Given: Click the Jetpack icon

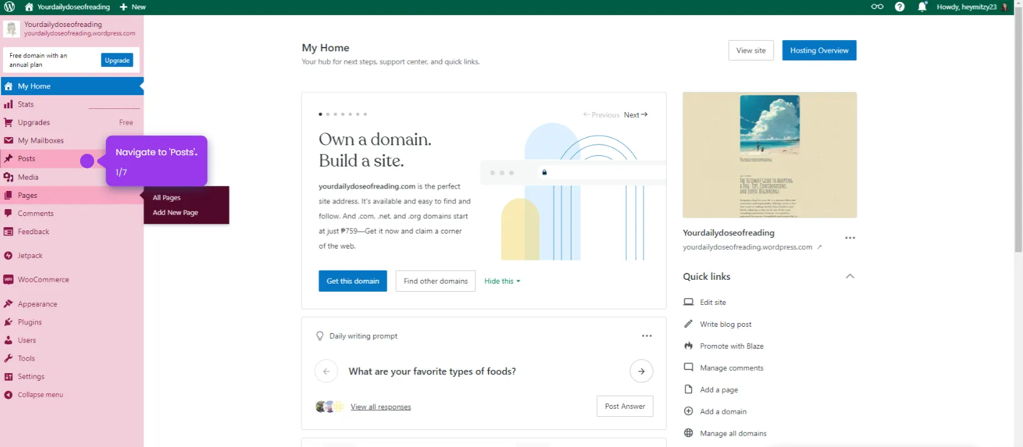Looking at the screenshot, I should point(8,255).
